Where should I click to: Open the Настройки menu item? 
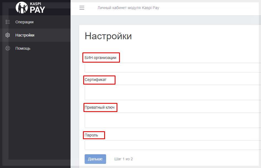[x=35, y=35]
